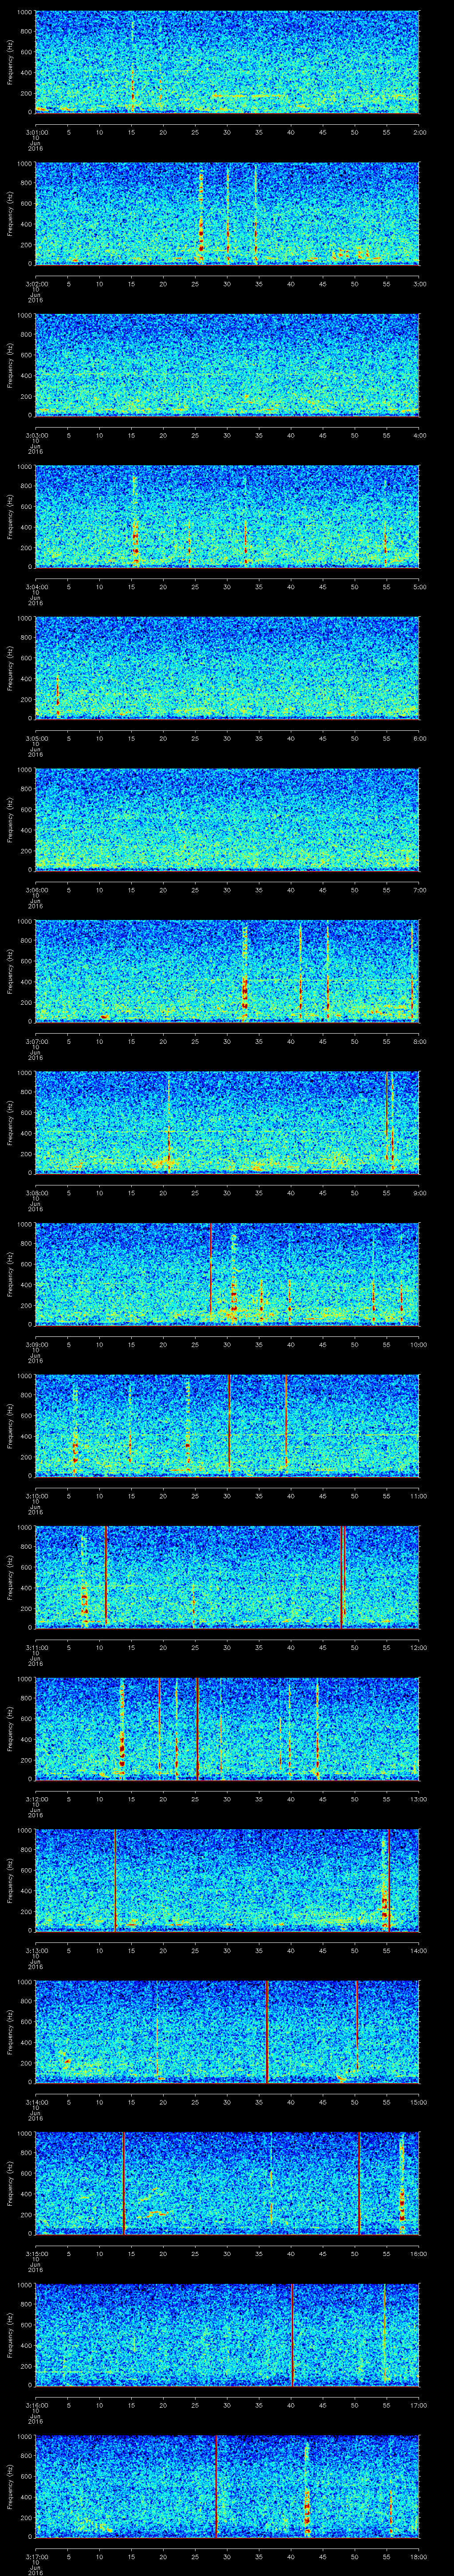
Task: Click the 8:00 end time label
Action: click(419, 1042)
